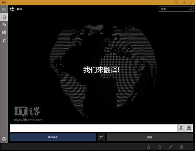Open the cube-shaped sidebar icon
This screenshot has width=195, height=151.
tap(4, 32)
